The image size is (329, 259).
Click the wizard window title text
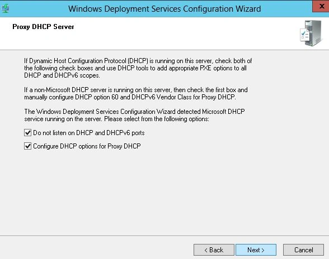[164, 9]
